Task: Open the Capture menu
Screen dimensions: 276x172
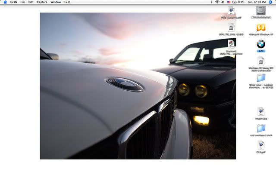Action: (x=42, y=2)
